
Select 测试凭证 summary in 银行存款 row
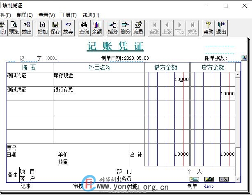click(30, 94)
